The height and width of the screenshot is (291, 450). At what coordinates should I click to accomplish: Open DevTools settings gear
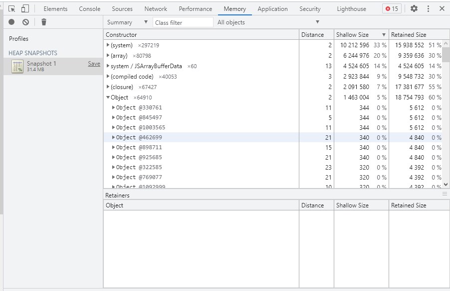click(414, 9)
